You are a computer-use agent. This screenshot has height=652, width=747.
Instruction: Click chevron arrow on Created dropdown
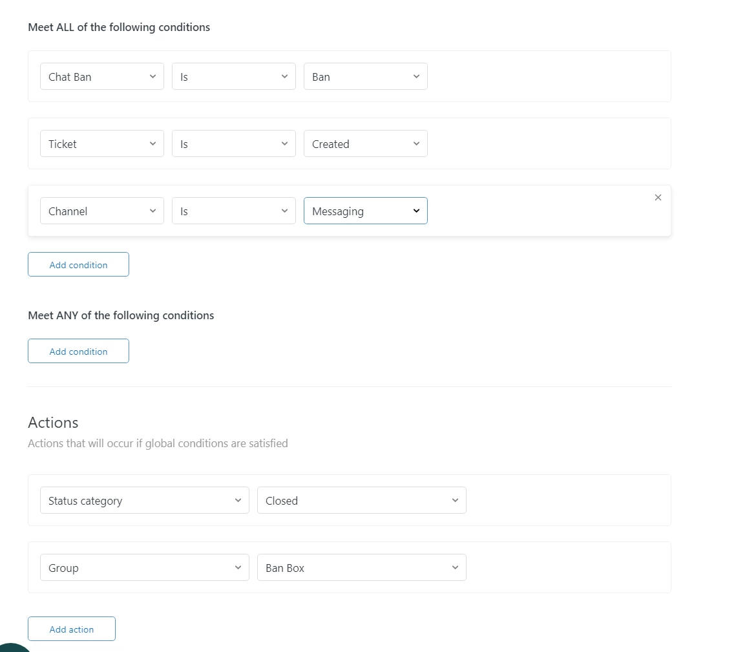click(x=416, y=143)
